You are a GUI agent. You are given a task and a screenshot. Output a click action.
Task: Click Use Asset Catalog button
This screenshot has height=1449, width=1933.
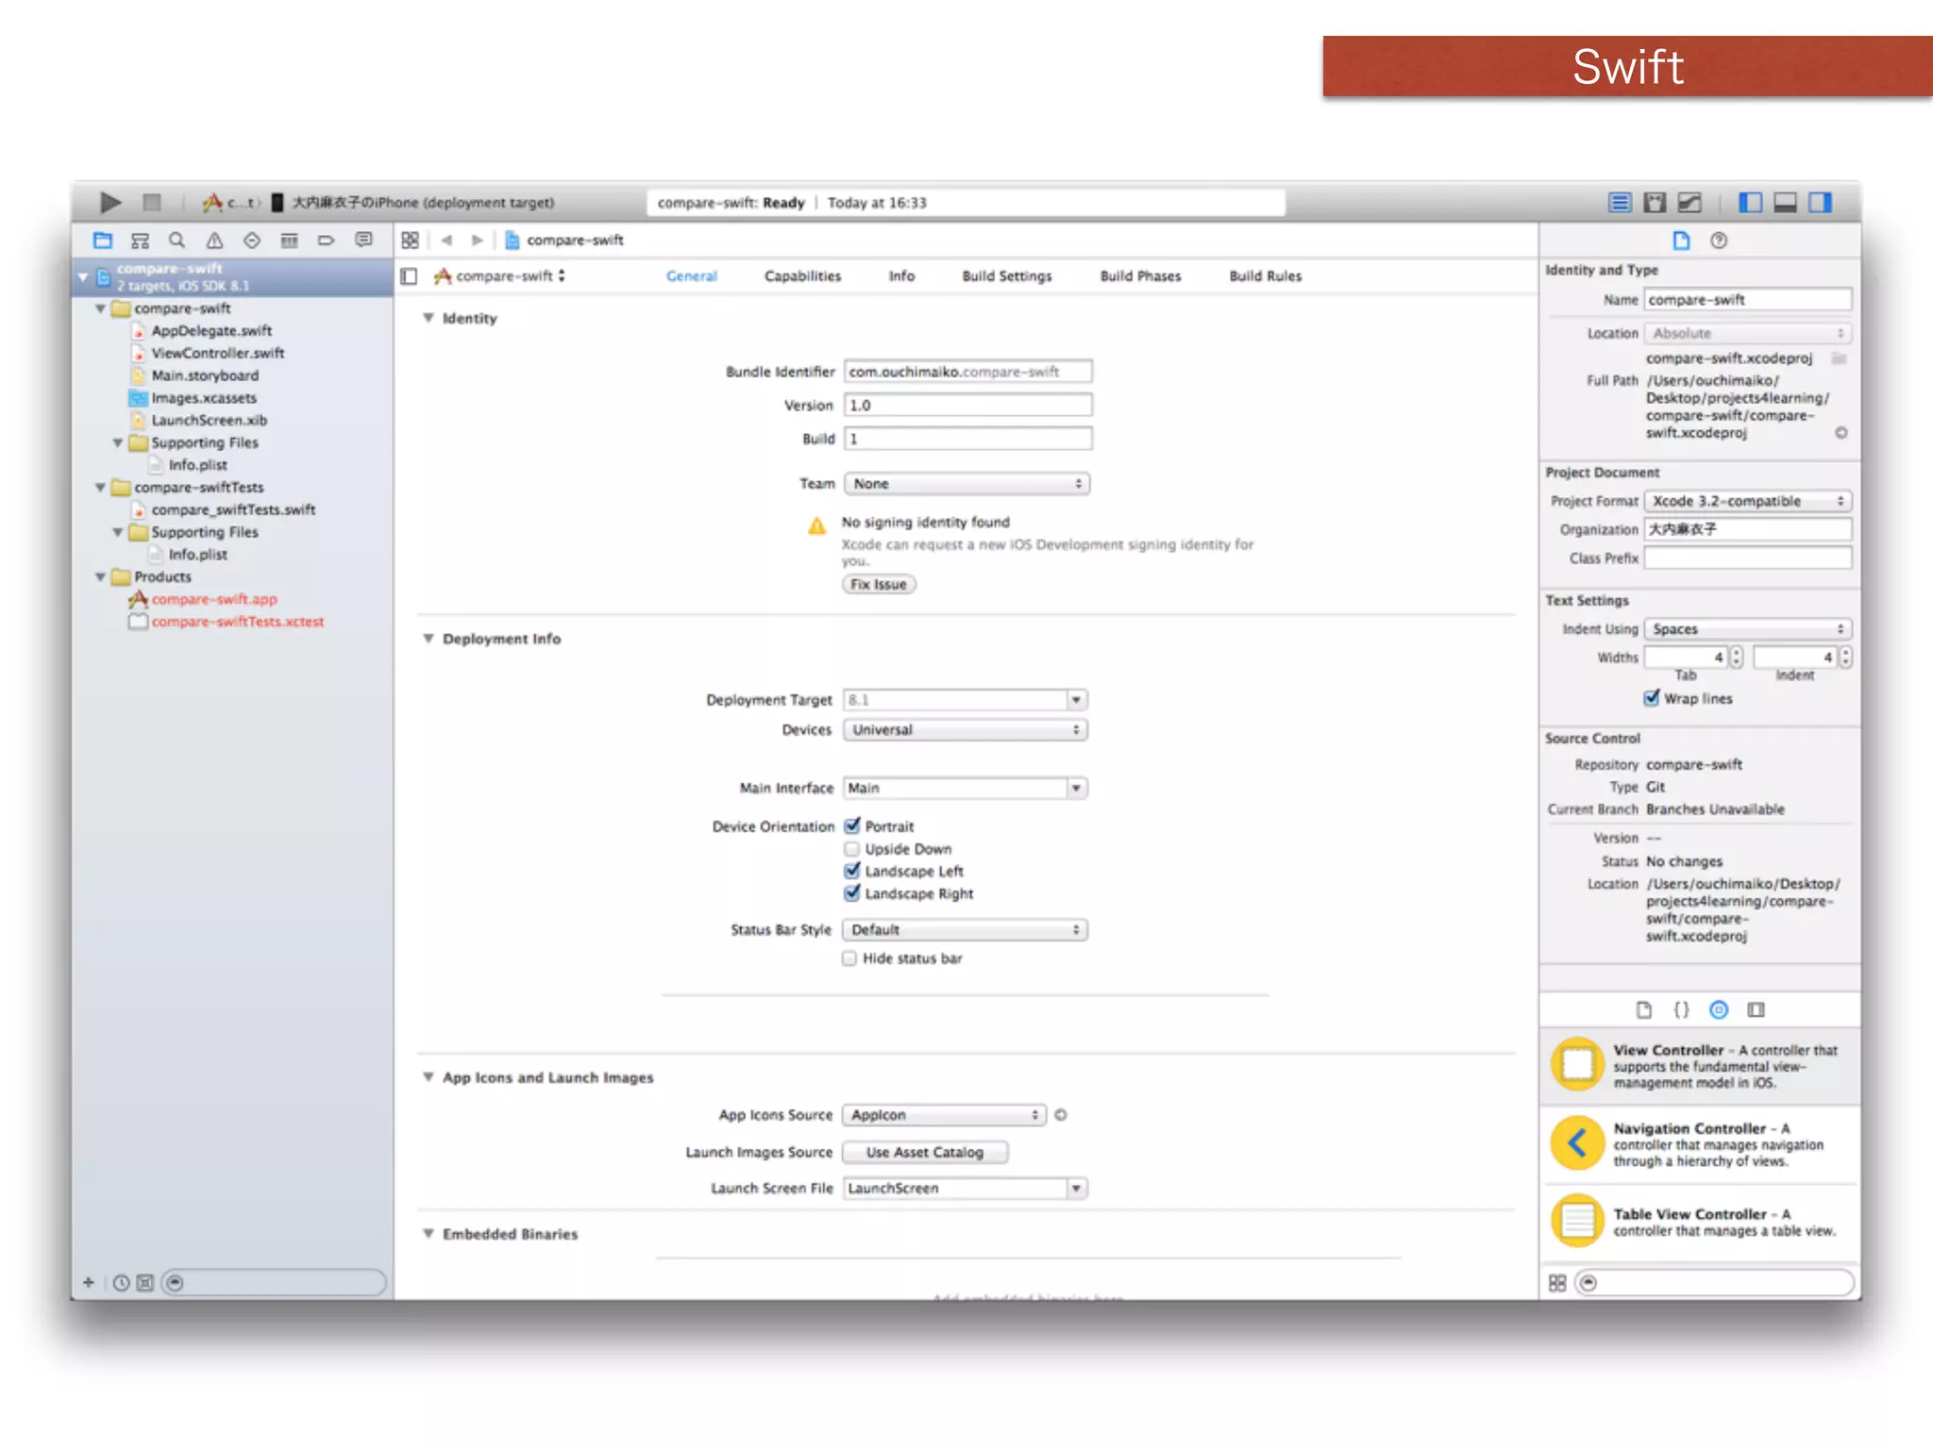pos(924,1153)
